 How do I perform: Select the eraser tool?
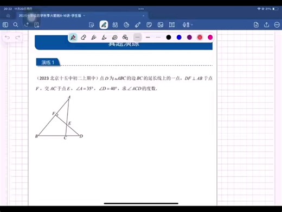84,38
